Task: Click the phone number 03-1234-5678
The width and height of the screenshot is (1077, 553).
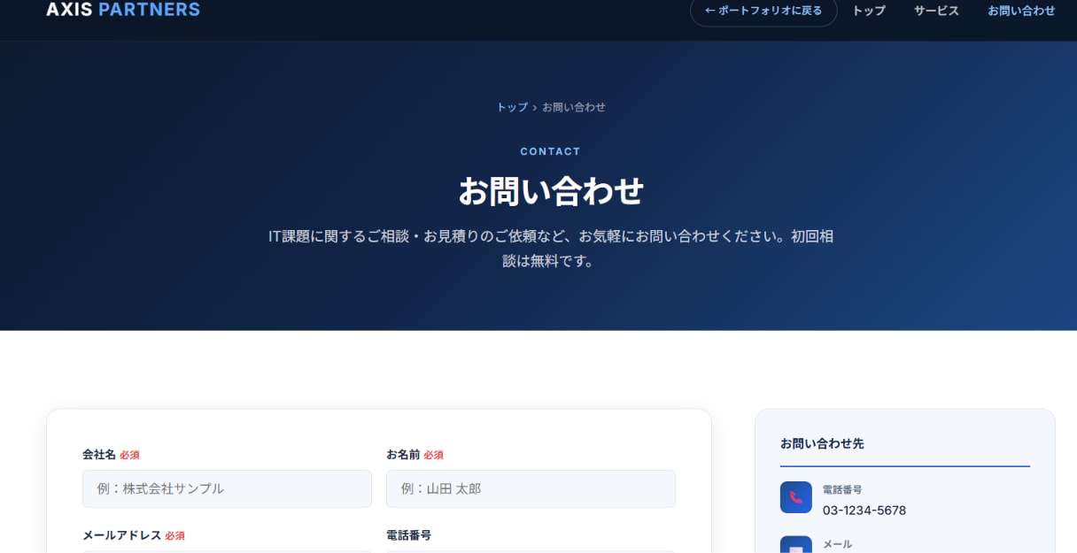Action: [x=864, y=511]
